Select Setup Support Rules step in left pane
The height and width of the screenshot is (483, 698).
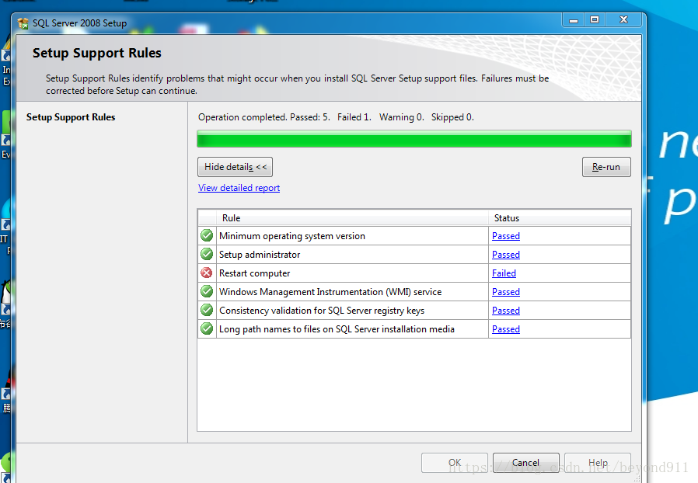(71, 117)
